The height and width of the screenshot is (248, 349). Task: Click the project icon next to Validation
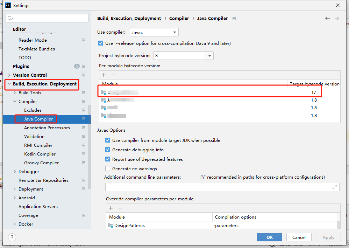(x=84, y=136)
